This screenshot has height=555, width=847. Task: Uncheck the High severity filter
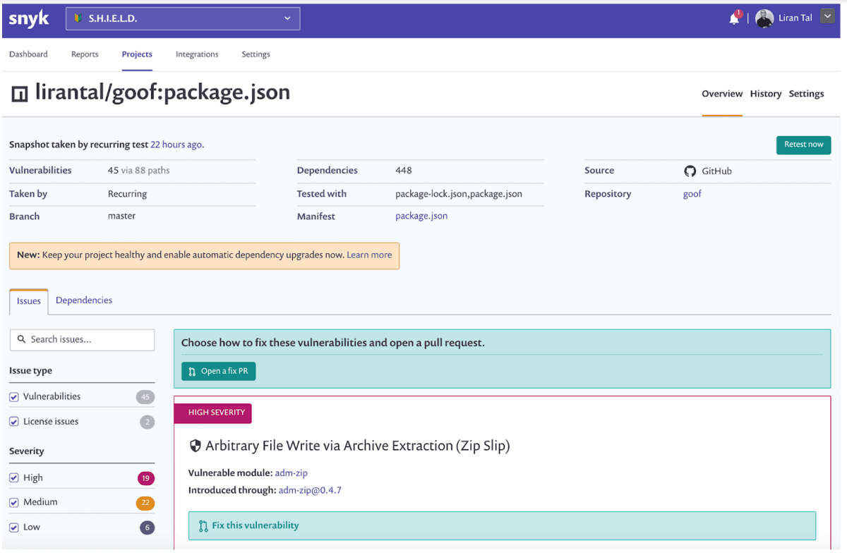pos(14,478)
